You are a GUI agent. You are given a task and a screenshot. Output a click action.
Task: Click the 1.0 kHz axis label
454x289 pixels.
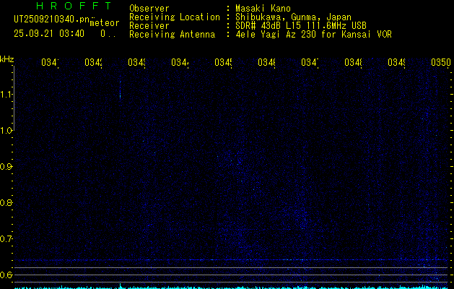click(6, 131)
